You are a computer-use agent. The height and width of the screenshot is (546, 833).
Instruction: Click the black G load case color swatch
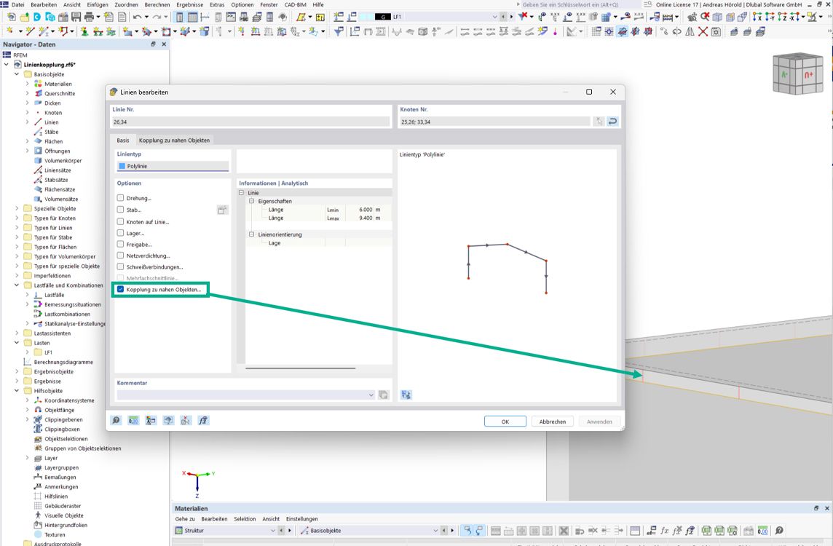tap(382, 17)
